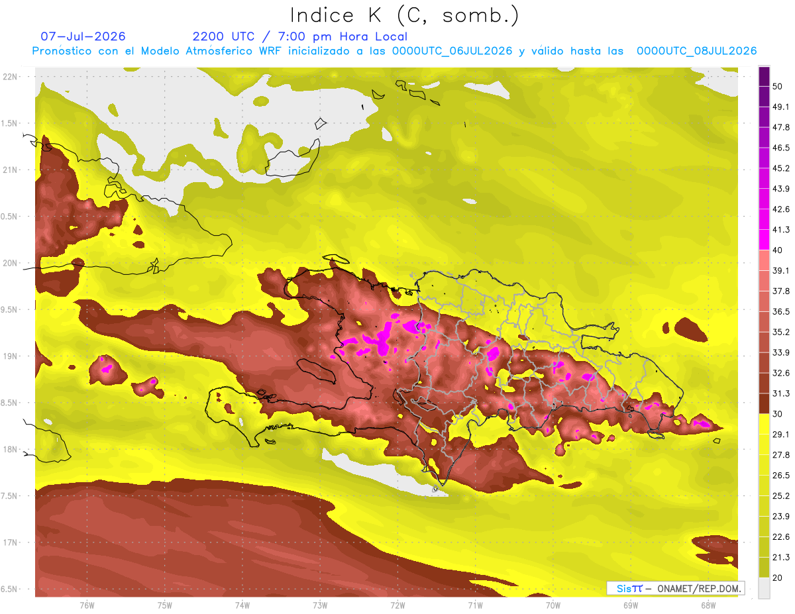The width and height of the screenshot is (795, 614).
Task: Click the colorbar value "21.3"
Action: tap(780, 557)
